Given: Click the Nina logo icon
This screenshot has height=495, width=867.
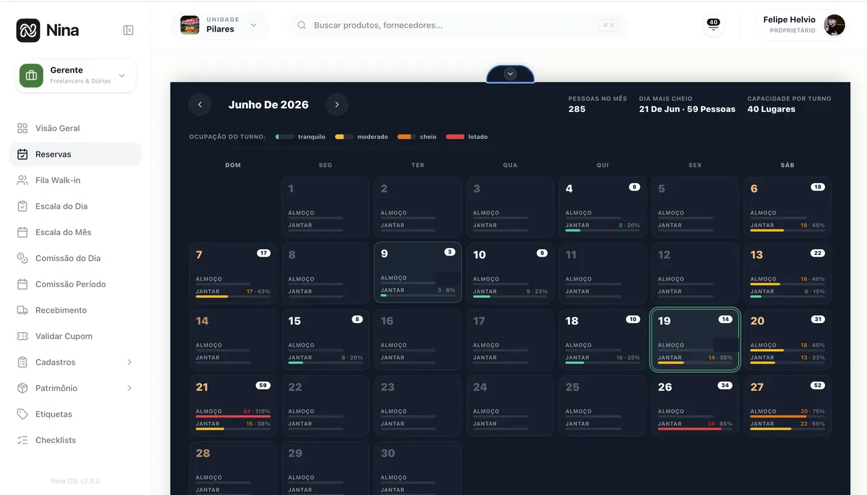Looking at the screenshot, I should point(28,30).
